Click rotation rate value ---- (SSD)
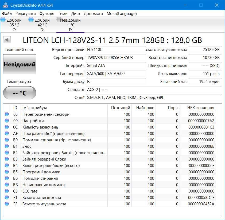 point(205,66)
